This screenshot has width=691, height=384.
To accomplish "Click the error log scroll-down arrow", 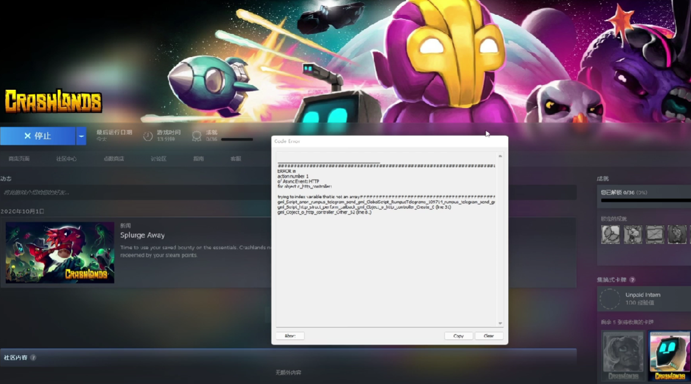I will (500, 323).
